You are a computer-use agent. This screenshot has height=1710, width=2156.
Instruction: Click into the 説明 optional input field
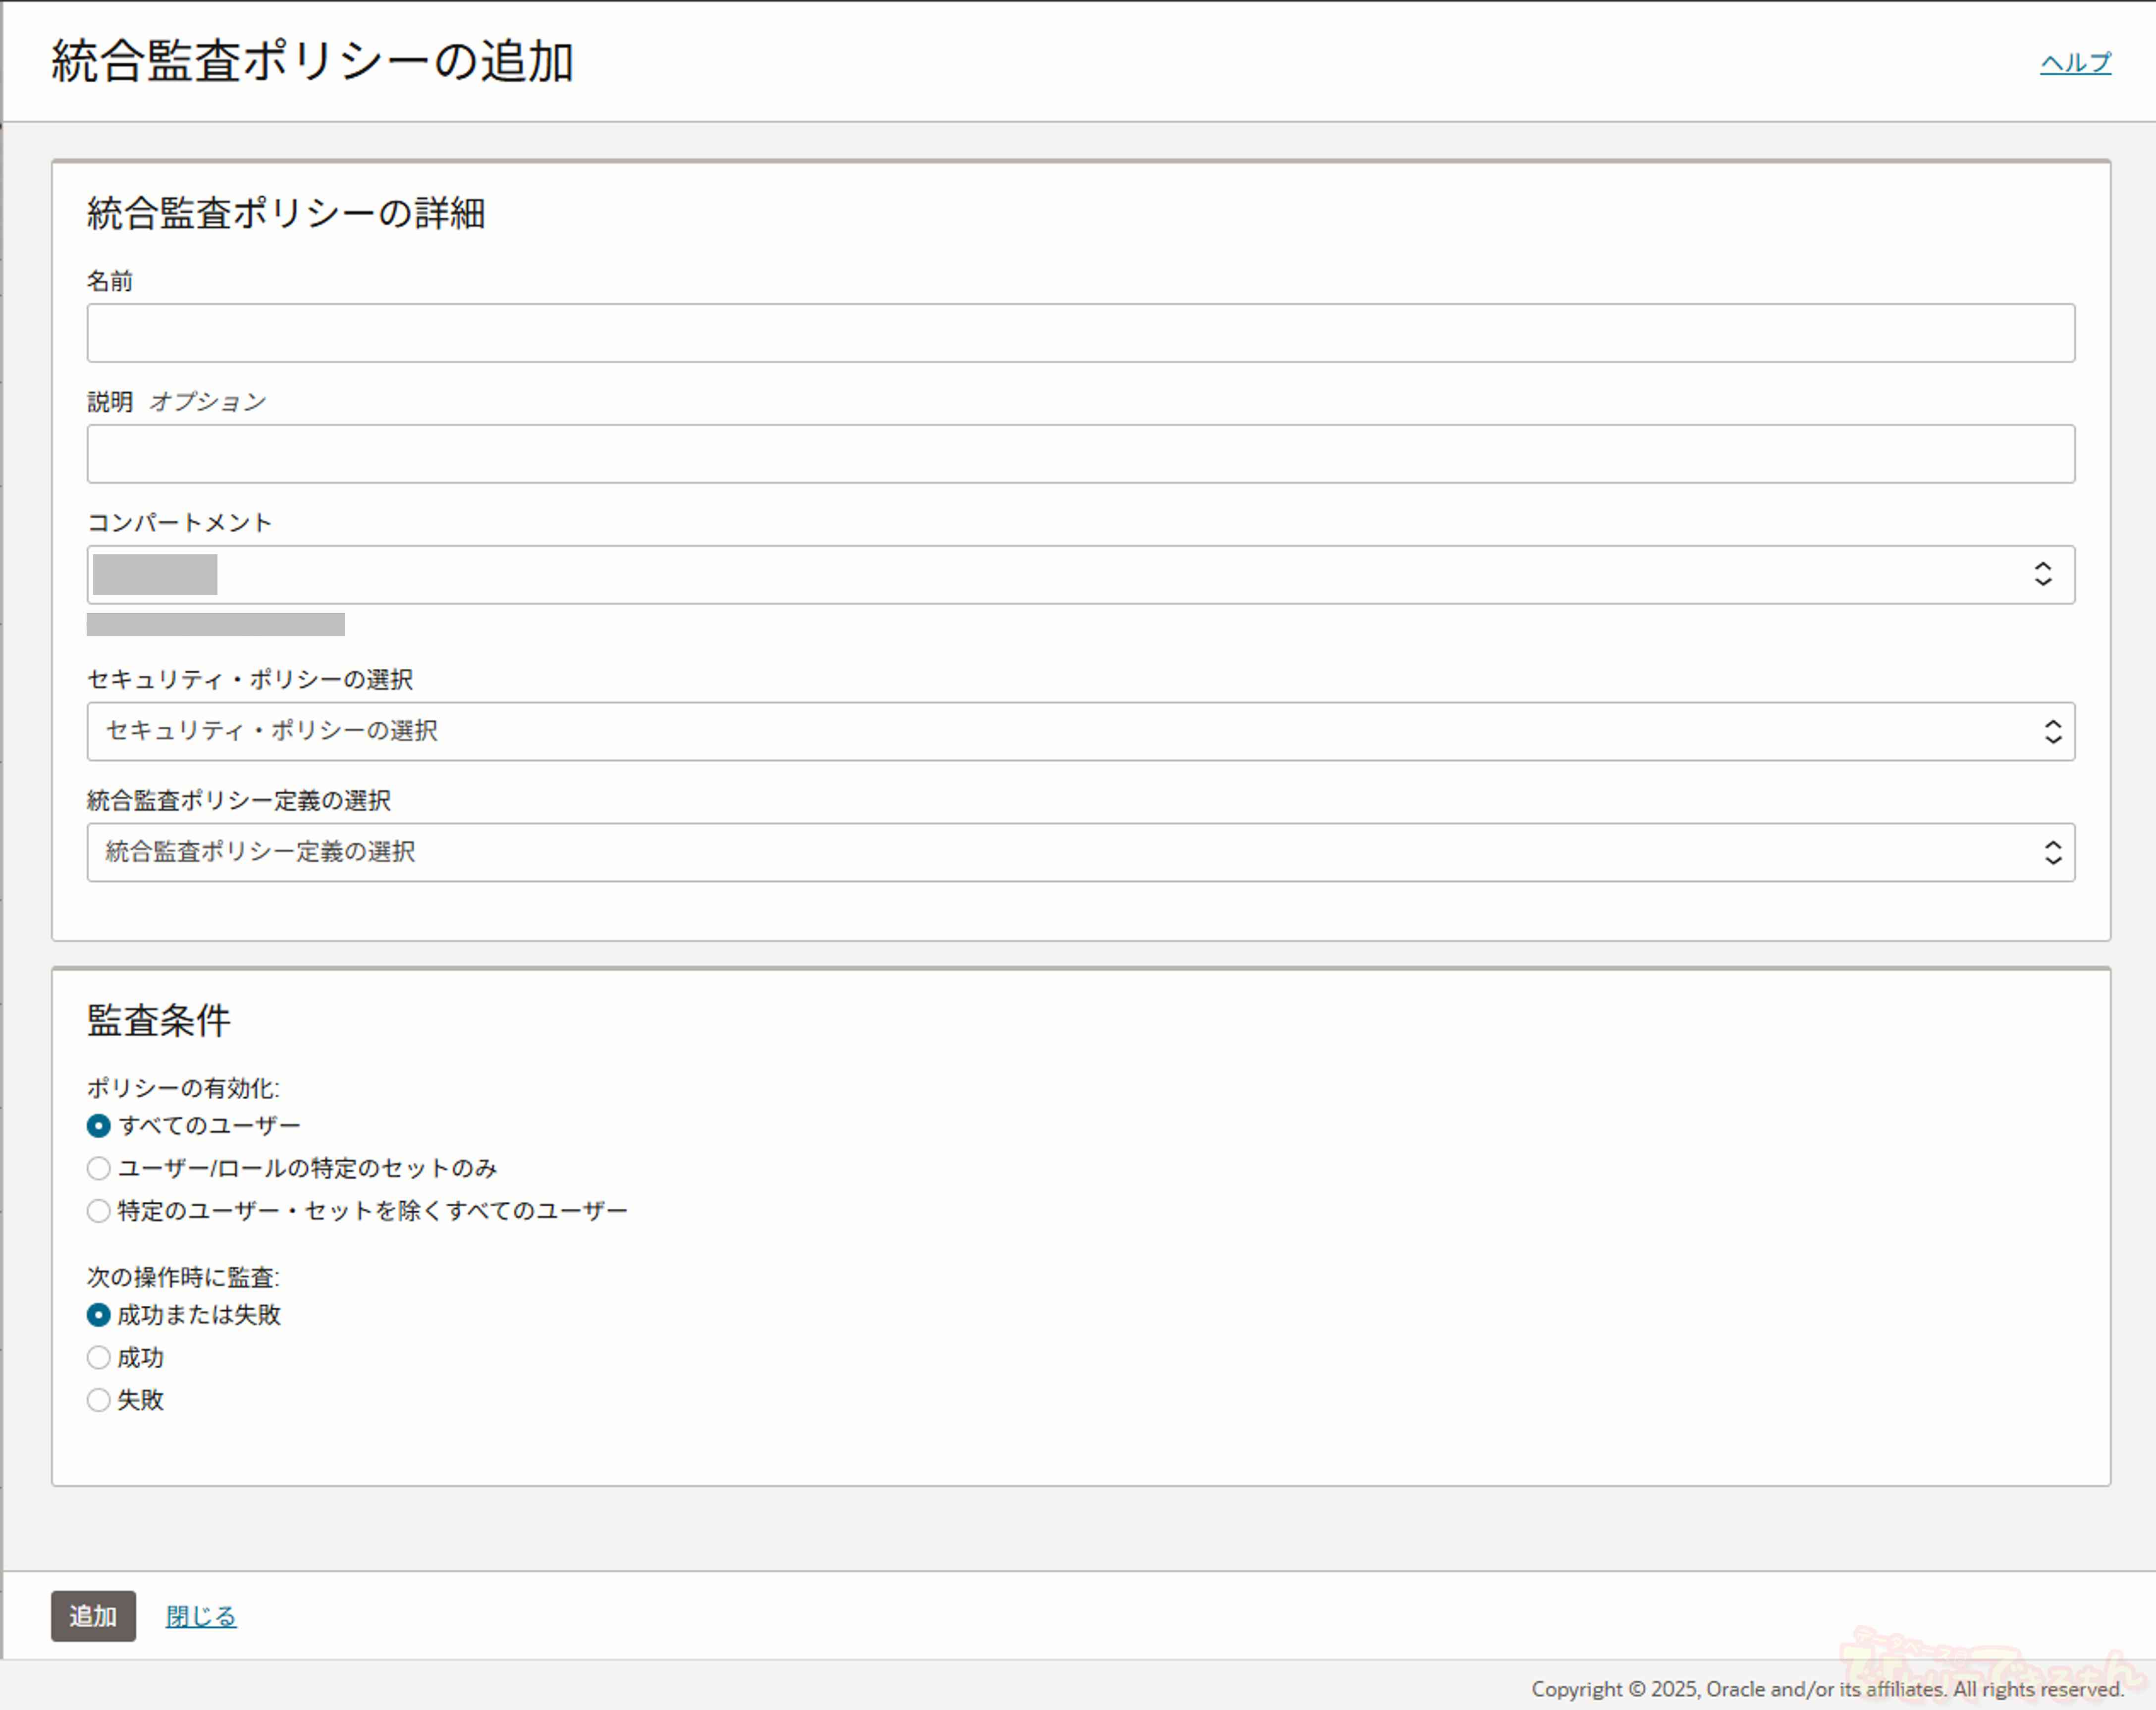click(x=1080, y=454)
